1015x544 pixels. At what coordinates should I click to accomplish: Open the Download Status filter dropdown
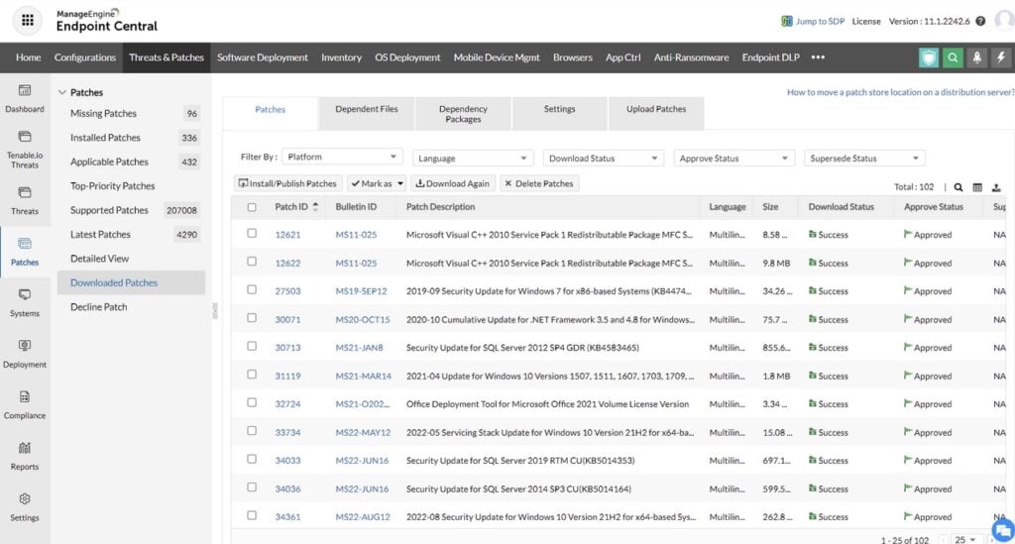[x=604, y=158]
